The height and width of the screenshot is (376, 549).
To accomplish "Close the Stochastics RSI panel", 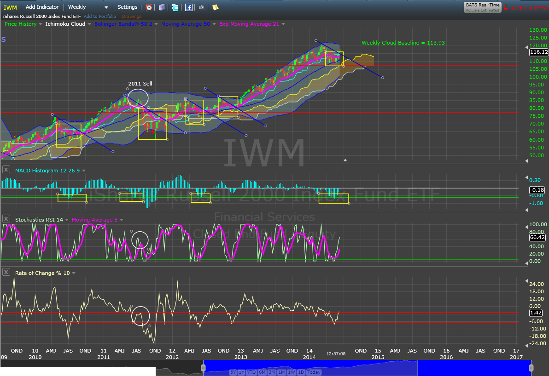I will (x=6, y=219).
